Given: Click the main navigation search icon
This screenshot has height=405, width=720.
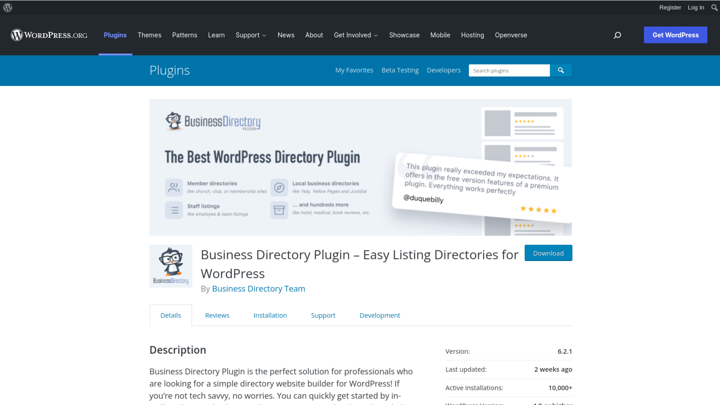Looking at the screenshot, I should coord(617,35).
